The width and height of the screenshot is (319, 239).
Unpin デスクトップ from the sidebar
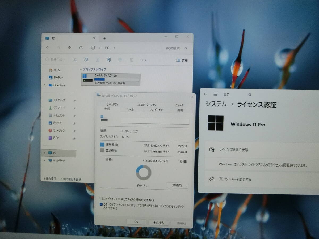pos(74,100)
